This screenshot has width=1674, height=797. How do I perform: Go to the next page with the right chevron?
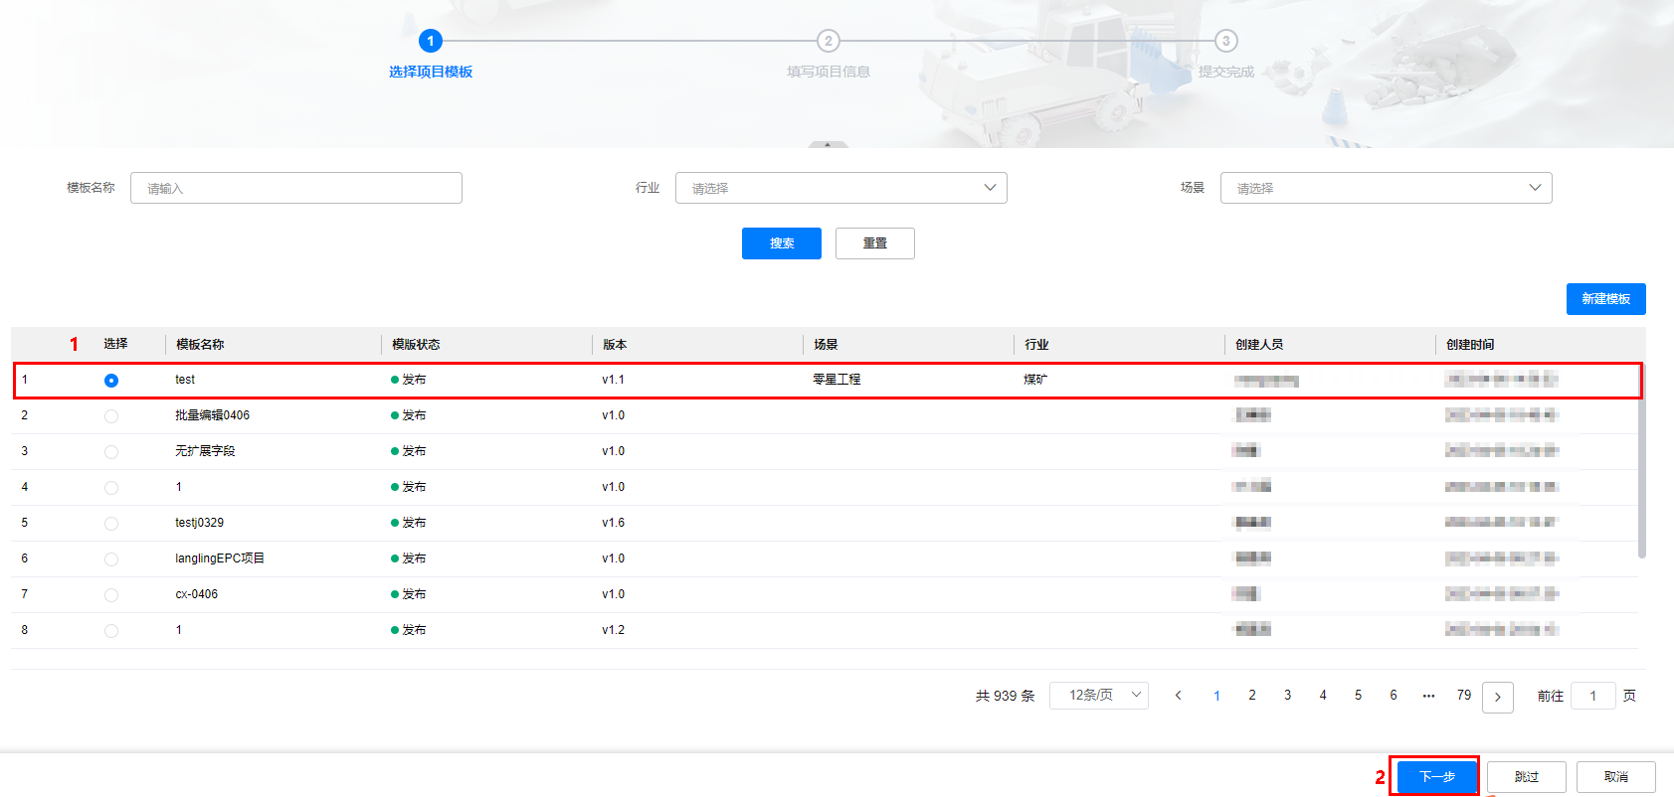1498,697
